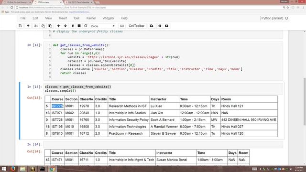Click the IST971 course cell
The image size is (306, 172).
tap(57, 113)
